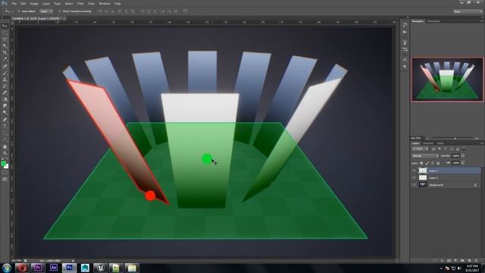Open the File menu
The image size is (485, 273).
click(14, 3)
